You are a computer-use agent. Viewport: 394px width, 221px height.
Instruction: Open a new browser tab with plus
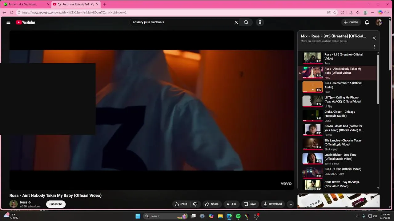[x=105, y=4]
